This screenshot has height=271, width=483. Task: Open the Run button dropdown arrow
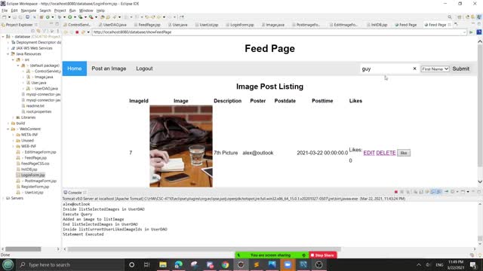[x=75, y=17]
